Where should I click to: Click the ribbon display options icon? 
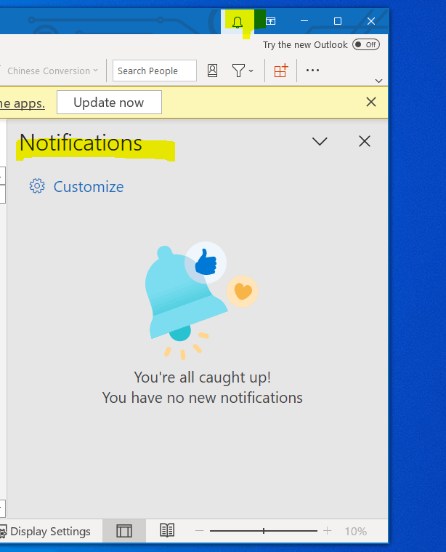270,21
